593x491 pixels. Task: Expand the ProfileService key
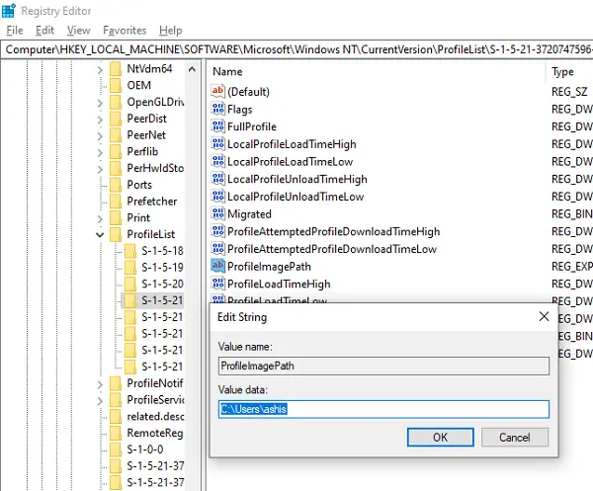pyautogui.click(x=100, y=401)
